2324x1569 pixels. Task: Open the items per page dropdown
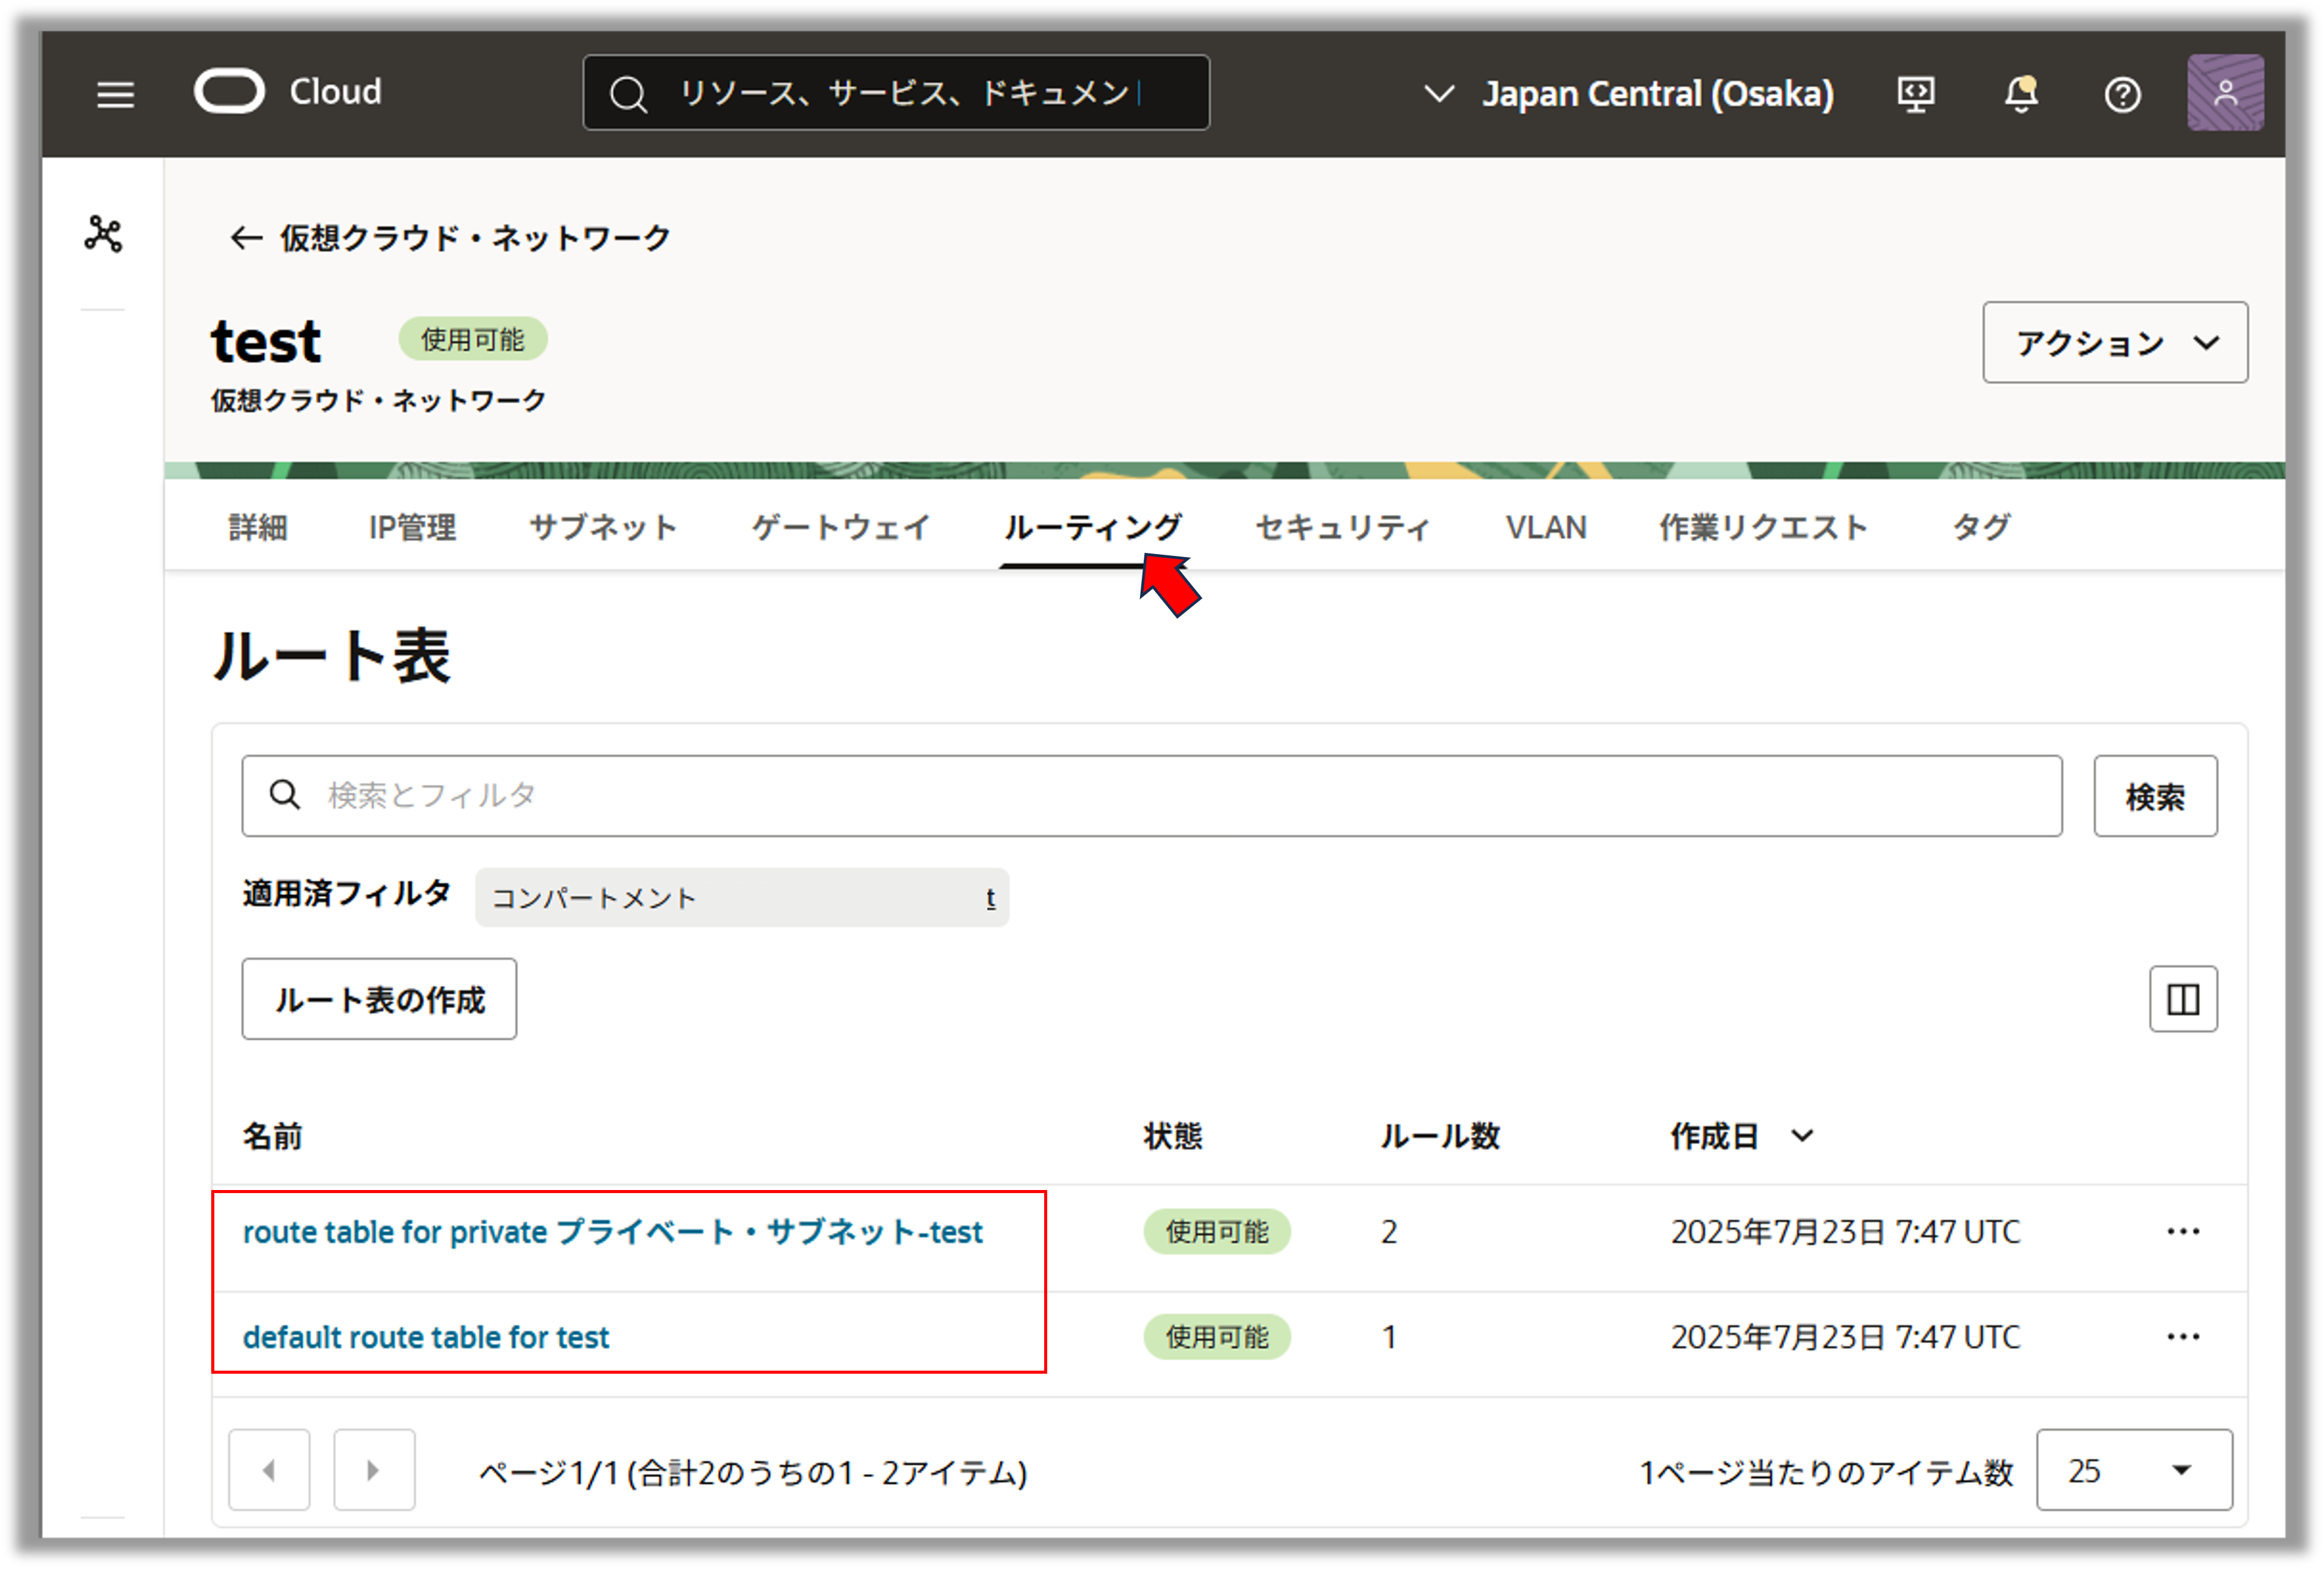pyautogui.click(x=2133, y=1470)
